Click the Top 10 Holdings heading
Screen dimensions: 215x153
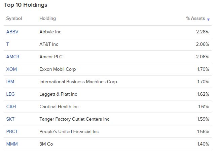tap(25, 5)
